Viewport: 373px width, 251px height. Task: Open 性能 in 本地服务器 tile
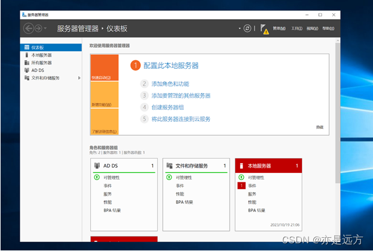pos(252,202)
